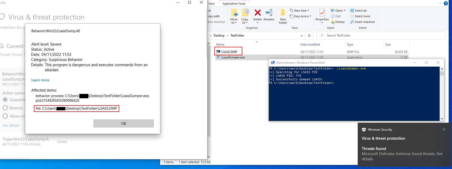The image size is (452, 169).
Task: Open Copy to dropdown arrow
Action: [246, 23]
